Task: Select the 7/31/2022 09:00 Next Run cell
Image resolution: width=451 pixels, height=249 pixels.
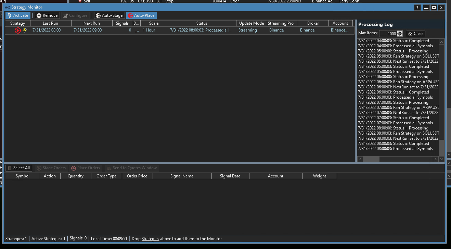Action: [x=88, y=30]
